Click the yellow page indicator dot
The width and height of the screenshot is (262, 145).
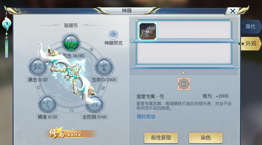[183, 72]
